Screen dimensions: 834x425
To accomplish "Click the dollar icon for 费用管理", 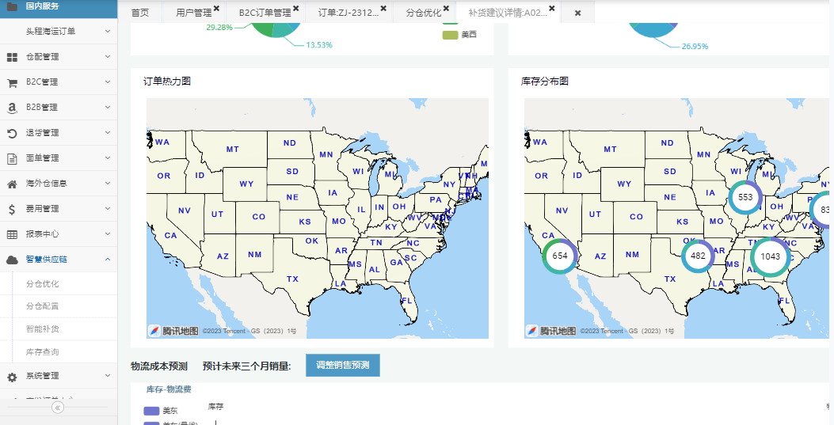I will (12, 209).
